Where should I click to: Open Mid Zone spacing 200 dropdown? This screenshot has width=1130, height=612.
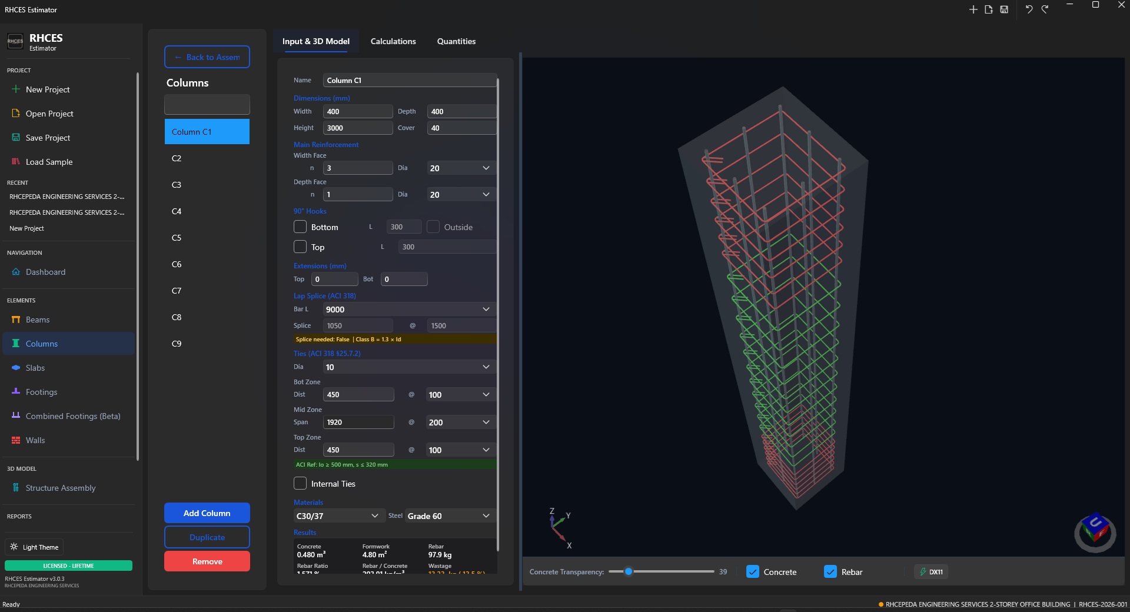click(x=461, y=423)
